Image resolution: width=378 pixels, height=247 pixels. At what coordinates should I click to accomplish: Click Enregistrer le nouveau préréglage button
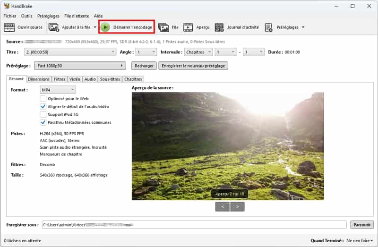click(x=193, y=66)
